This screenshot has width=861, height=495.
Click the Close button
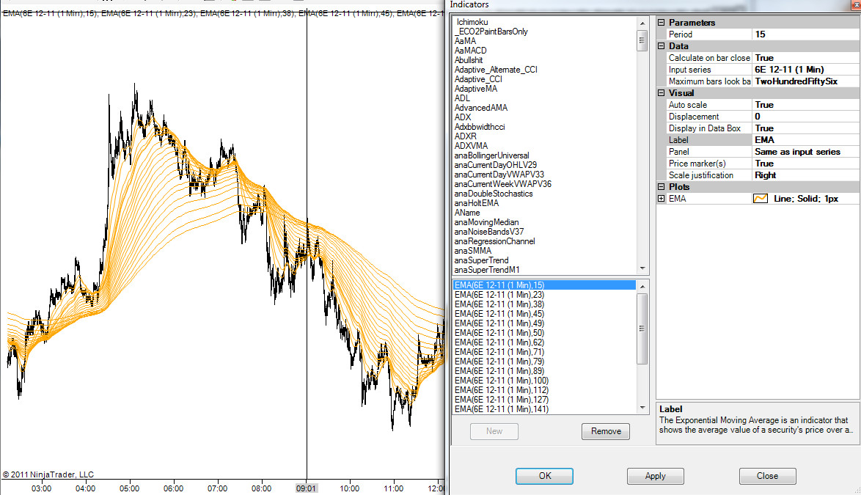[x=767, y=476]
